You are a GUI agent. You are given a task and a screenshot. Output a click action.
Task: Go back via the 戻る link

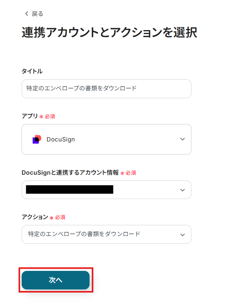click(x=37, y=14)
